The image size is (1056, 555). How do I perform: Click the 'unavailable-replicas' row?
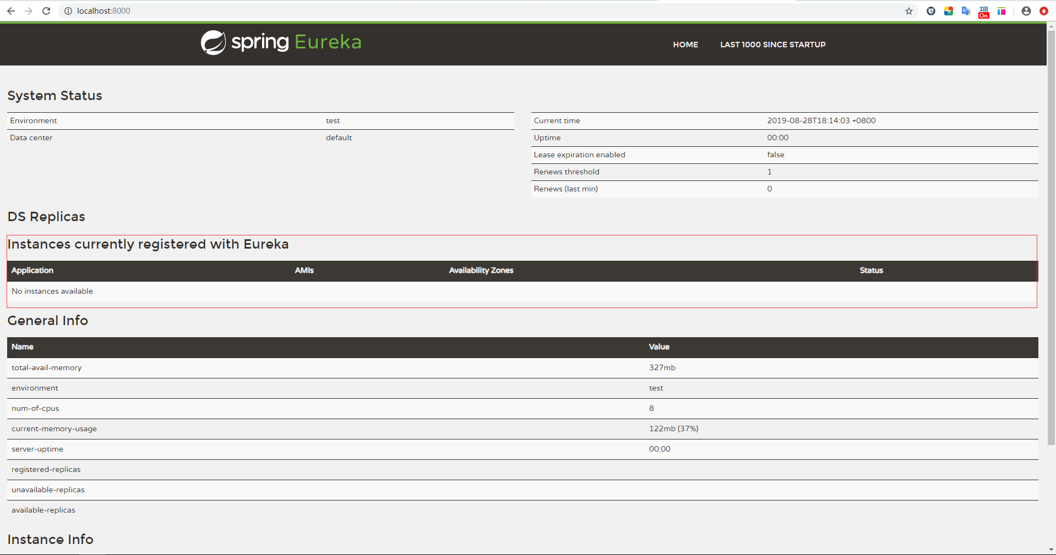(x=522, y=490)
